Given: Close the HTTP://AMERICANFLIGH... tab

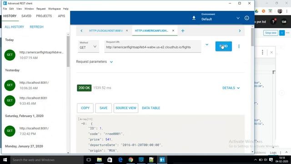Looking at the screenshot, I should [x=173, y=31].
